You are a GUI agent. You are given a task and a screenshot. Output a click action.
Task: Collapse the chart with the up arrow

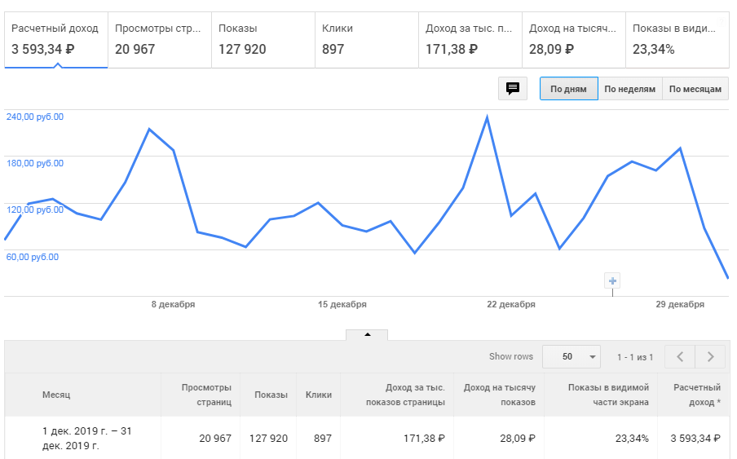367,334
